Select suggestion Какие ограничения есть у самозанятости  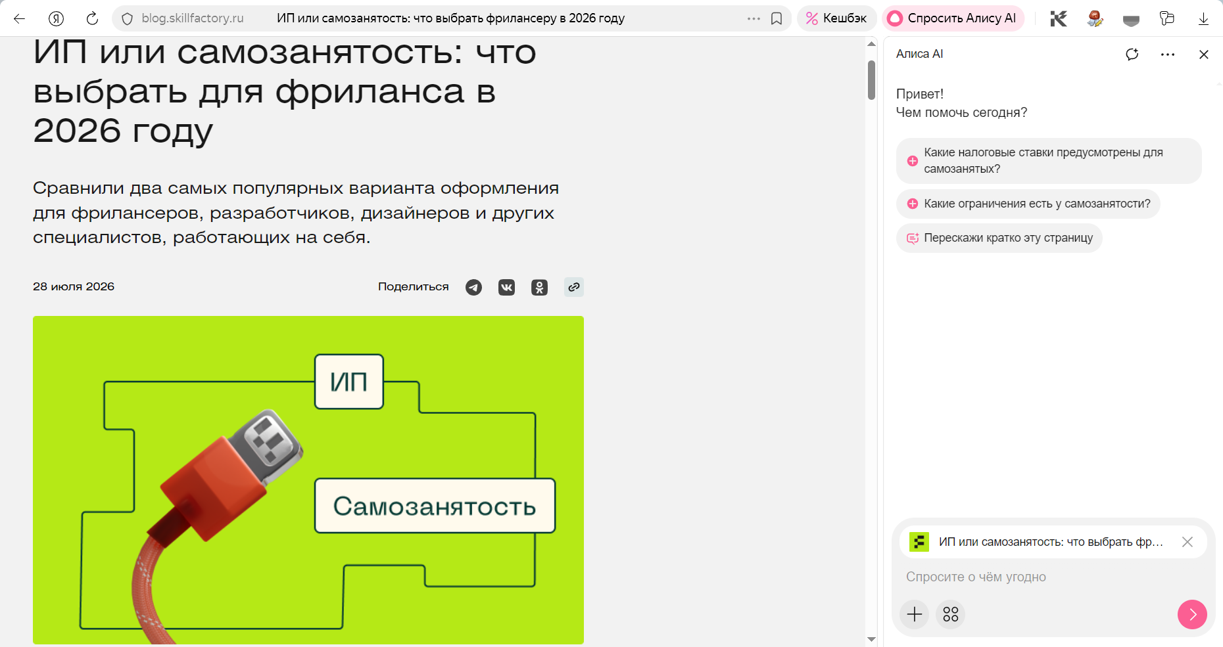click(1028, 204)
